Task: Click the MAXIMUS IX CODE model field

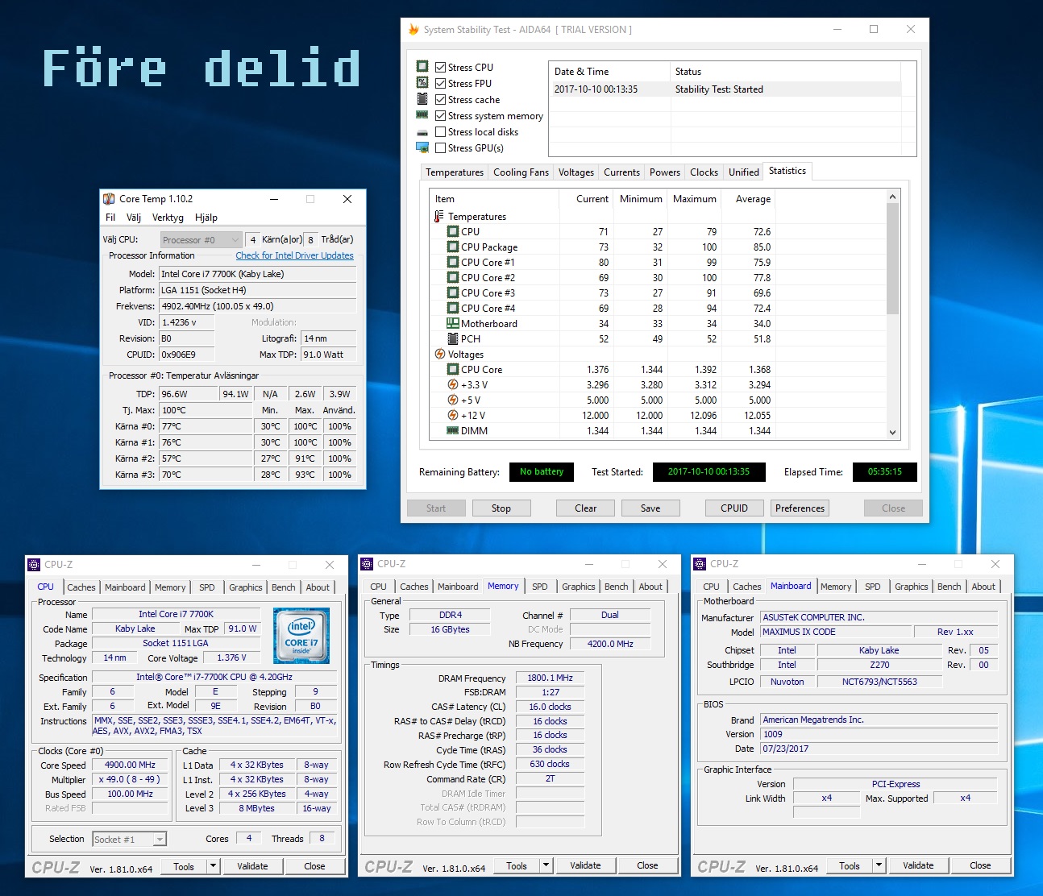Action: click(836, 632)
